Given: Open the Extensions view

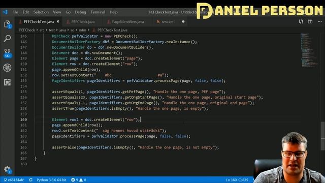Looking at the screenshot, I should click(7, 82).
